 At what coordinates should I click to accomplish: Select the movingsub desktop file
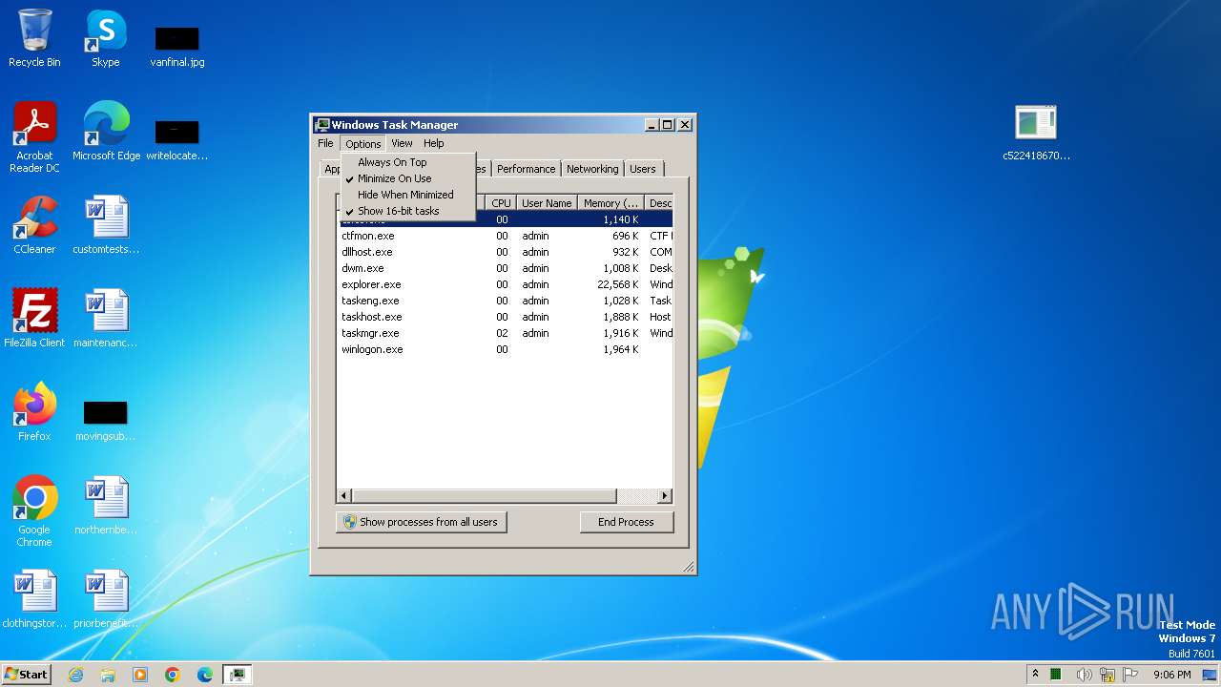[x=106, y=420]
